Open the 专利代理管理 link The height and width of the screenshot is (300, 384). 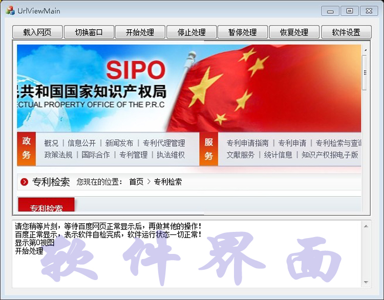(x=164, y=143)
